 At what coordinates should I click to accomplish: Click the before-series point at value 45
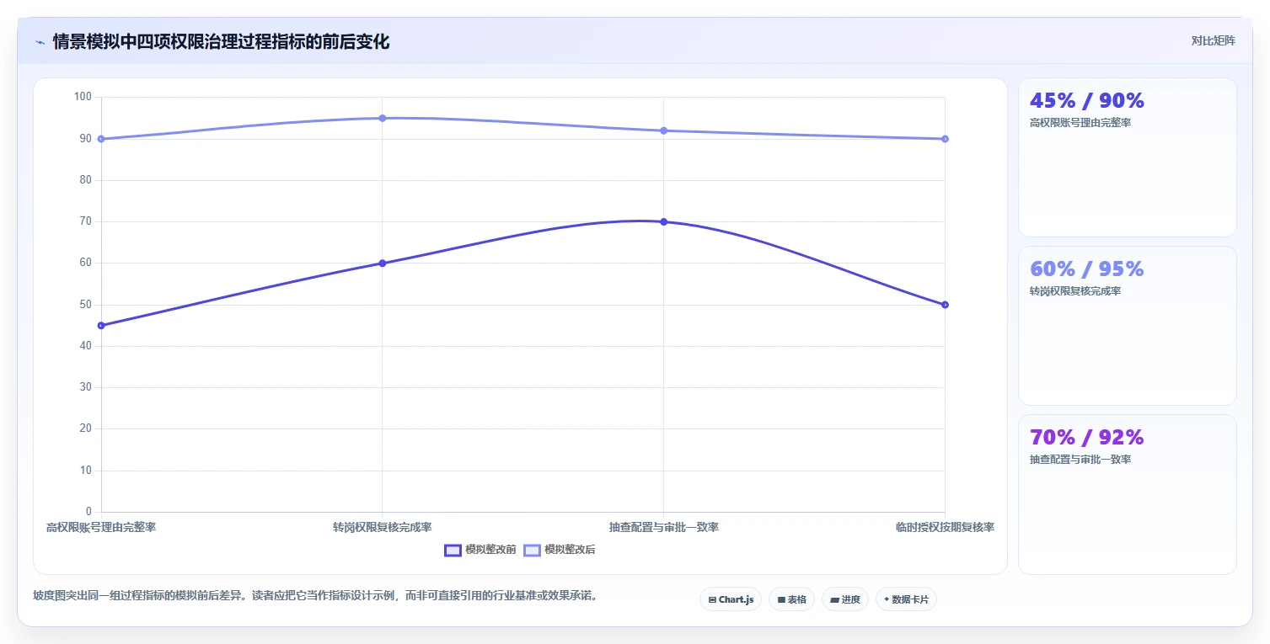(x=101, y=325)
